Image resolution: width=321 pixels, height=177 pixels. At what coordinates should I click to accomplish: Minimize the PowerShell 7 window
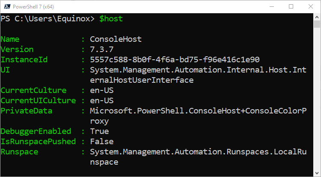(272, 6)
